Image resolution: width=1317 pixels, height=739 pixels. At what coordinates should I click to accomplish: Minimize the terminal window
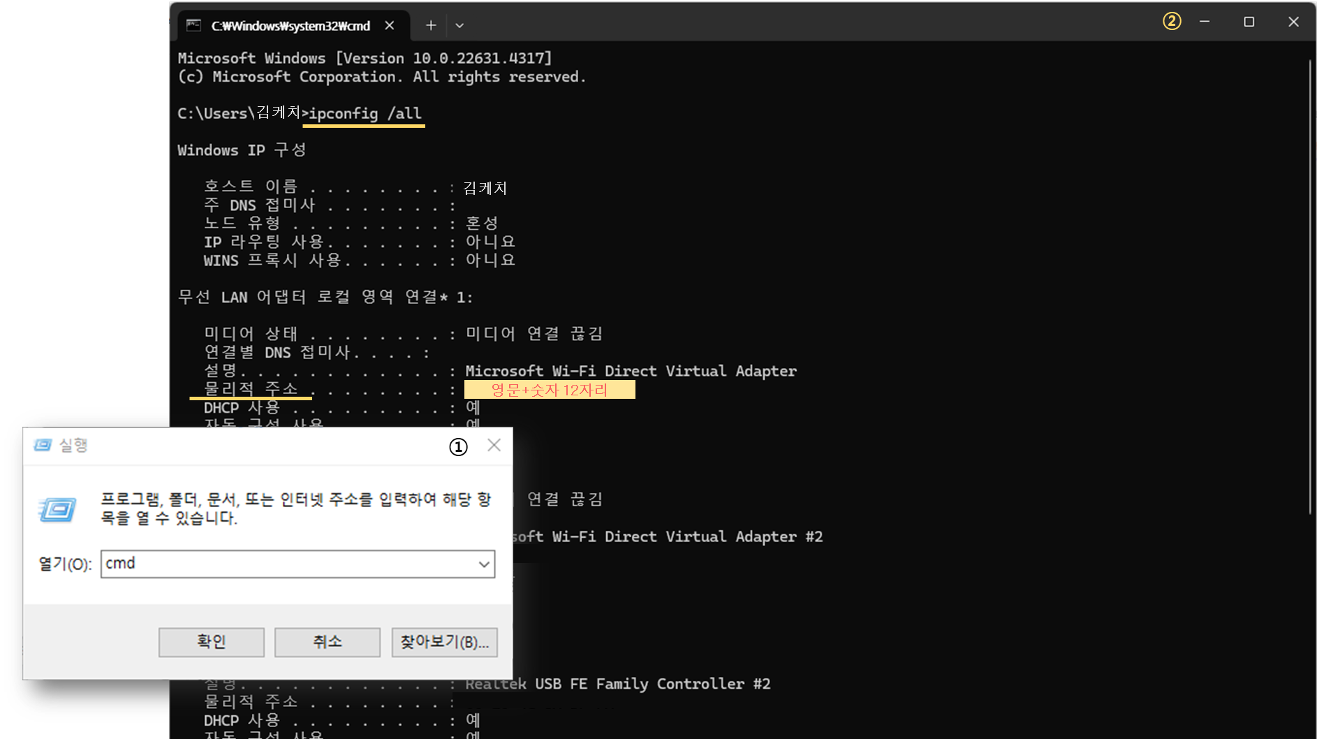click(x=1205, y=22)
